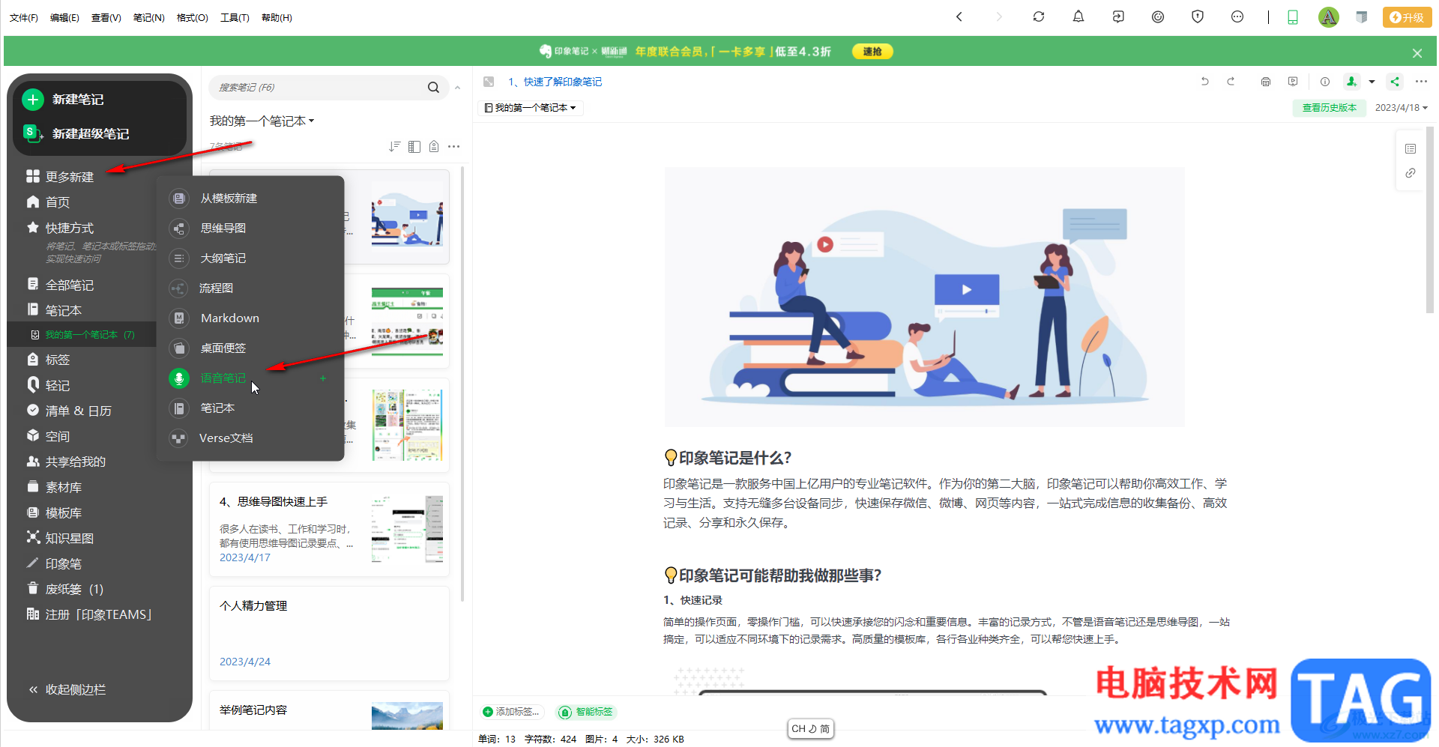Open the note 个人精力管理
Image resolution: width=1439 pixels, height=747 pixels.
point(329,633)
